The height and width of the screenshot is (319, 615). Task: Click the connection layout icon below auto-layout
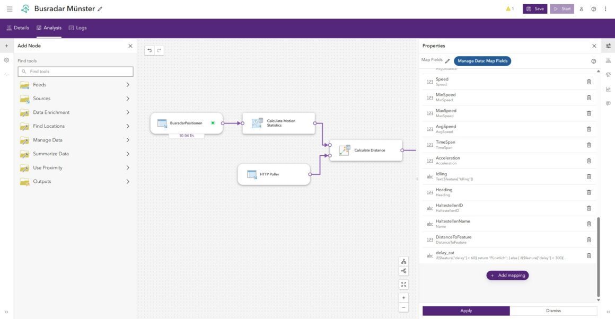pos(403,271)
